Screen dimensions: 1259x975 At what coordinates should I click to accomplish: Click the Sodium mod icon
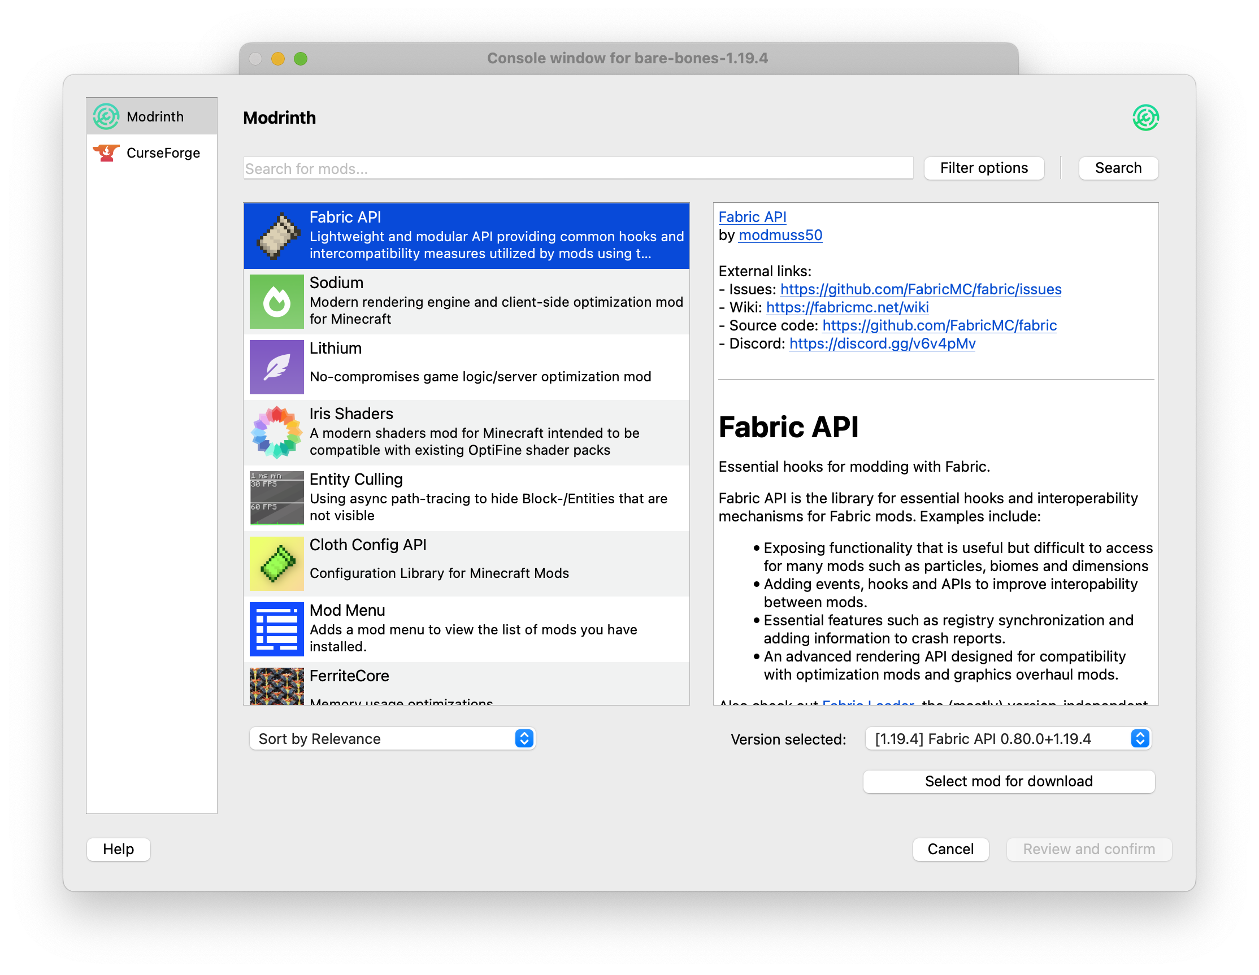[276, 302]
